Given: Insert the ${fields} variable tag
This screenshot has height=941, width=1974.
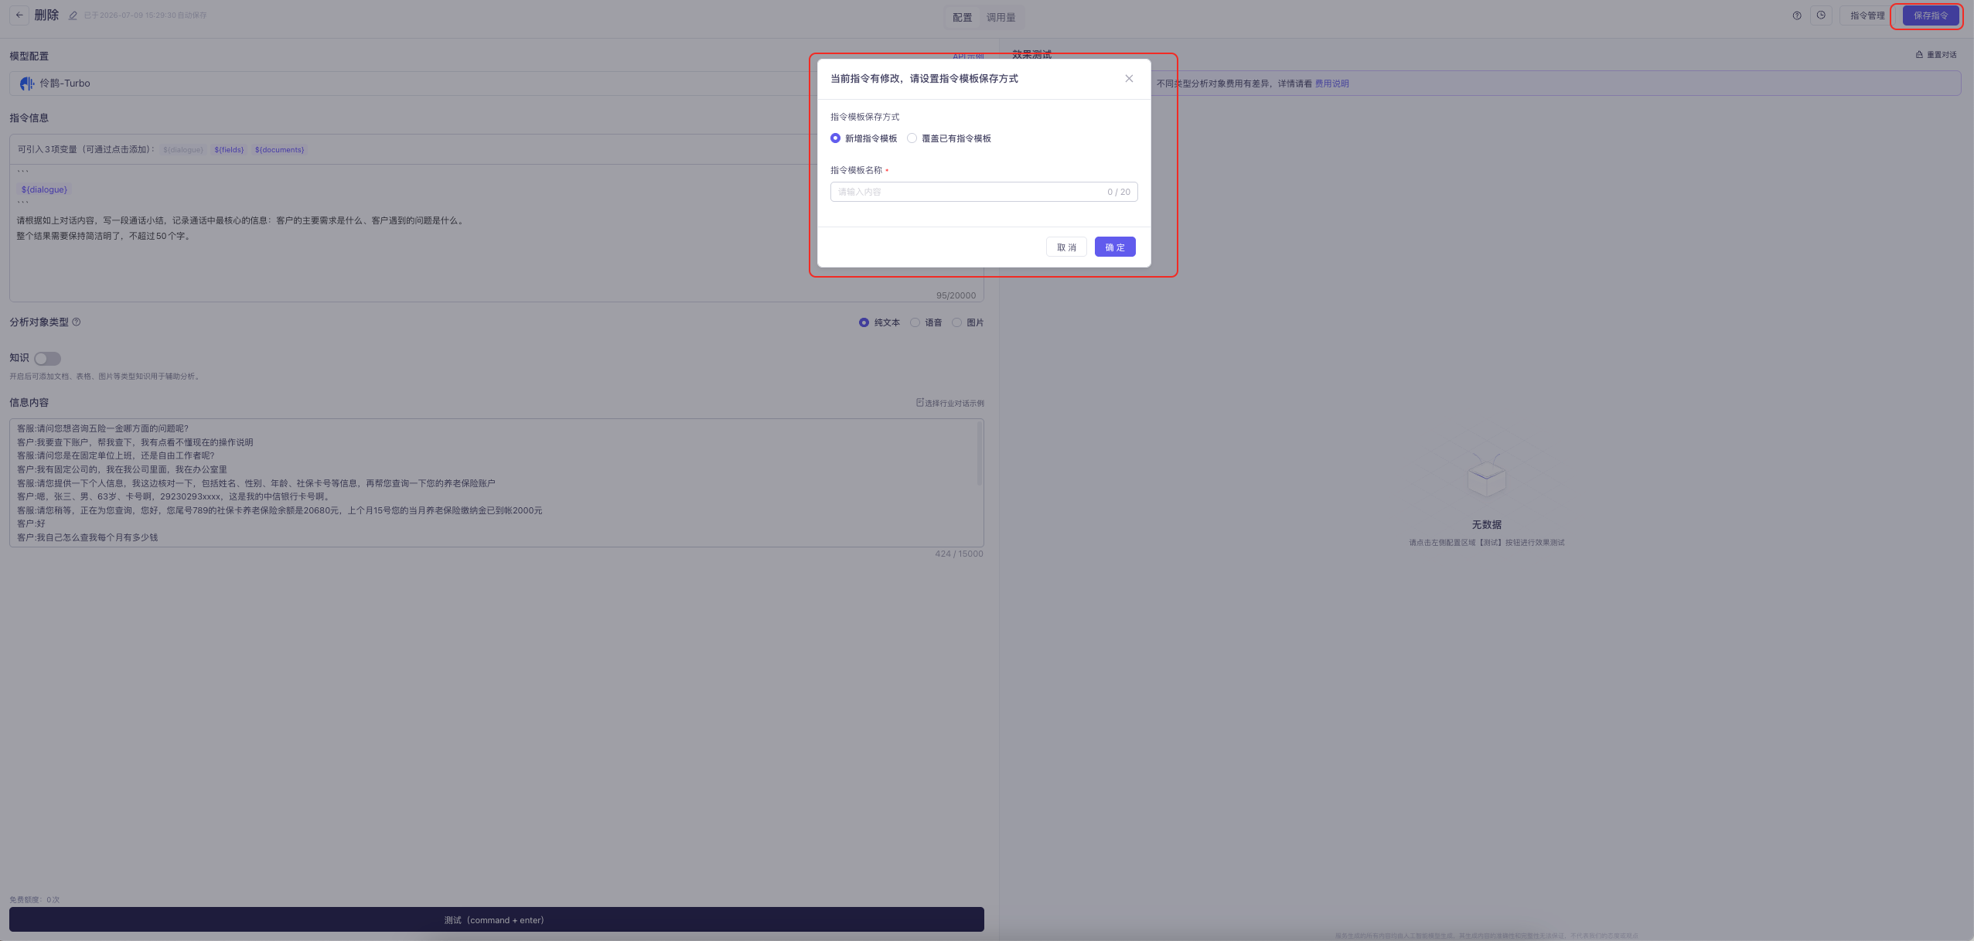Looking at the screenshot, I should (229, 150).
